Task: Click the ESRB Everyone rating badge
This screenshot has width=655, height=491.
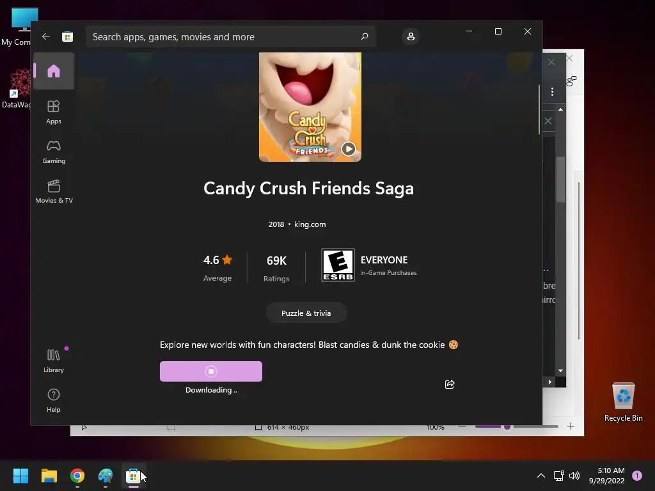Action: 338,265
